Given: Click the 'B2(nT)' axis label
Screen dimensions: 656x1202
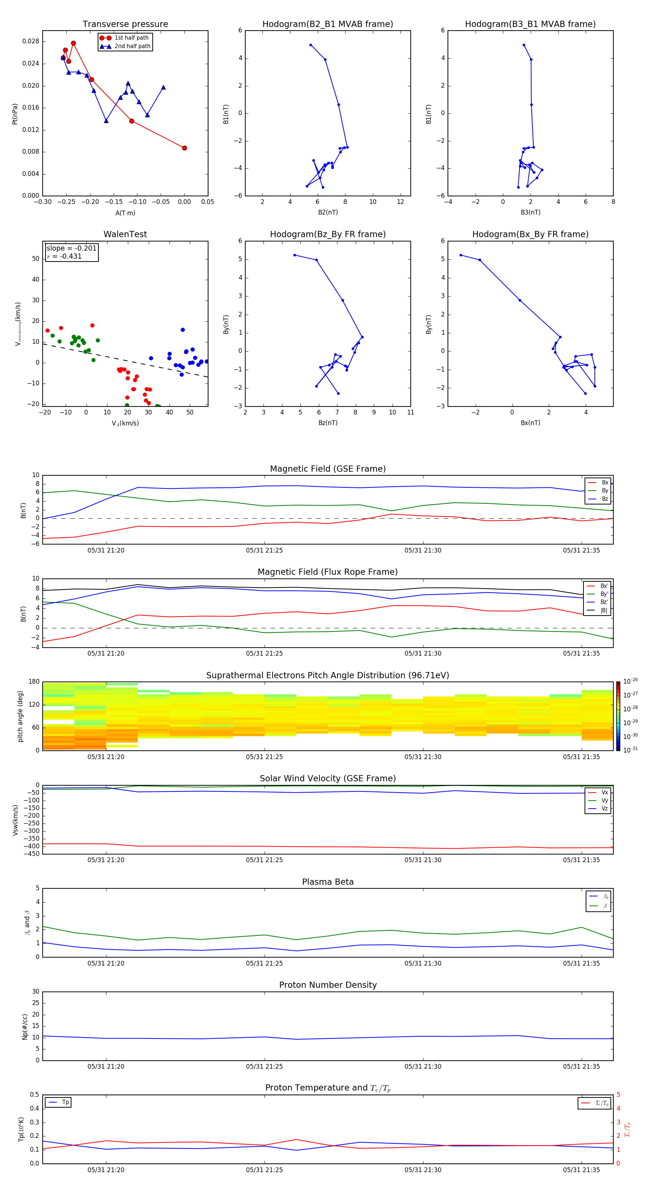Looking at the screenshot, I should tap(328, 212).
